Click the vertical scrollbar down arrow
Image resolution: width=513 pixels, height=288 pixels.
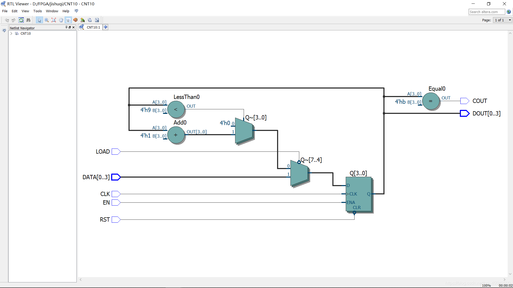510,274
